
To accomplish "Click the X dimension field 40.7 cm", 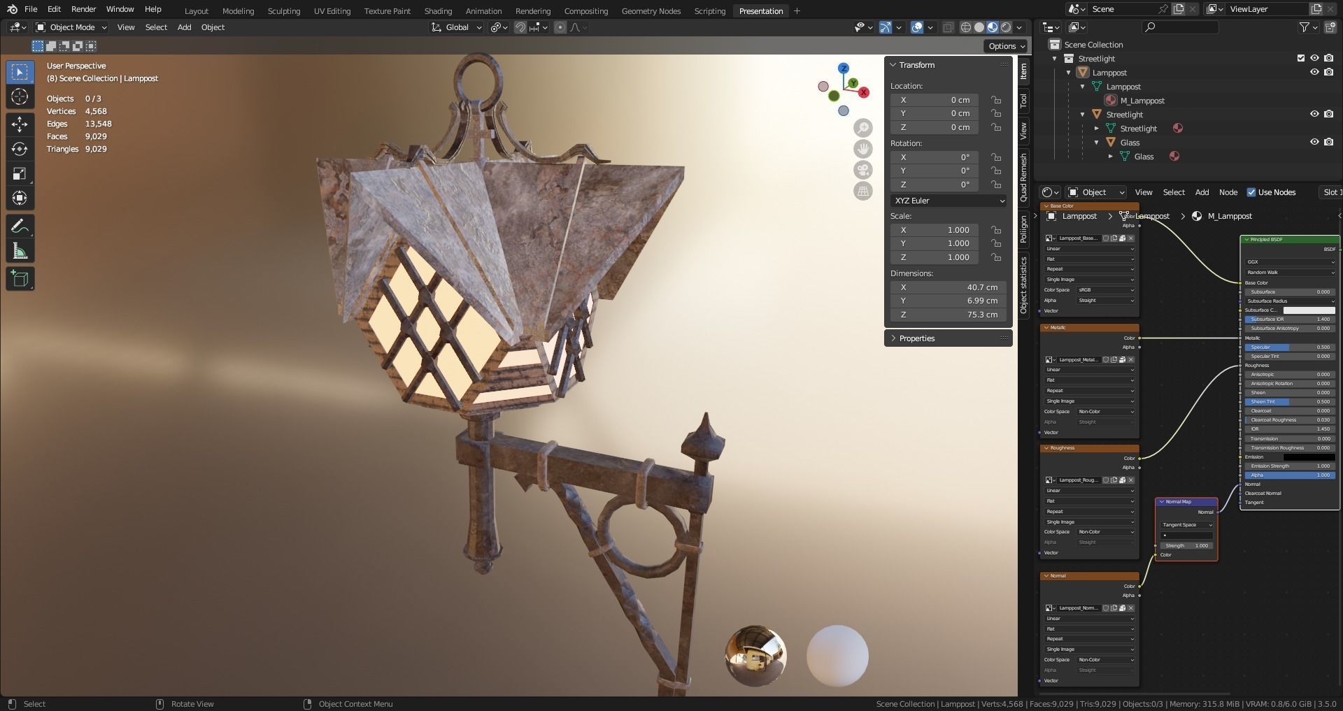I will [948, 287].
